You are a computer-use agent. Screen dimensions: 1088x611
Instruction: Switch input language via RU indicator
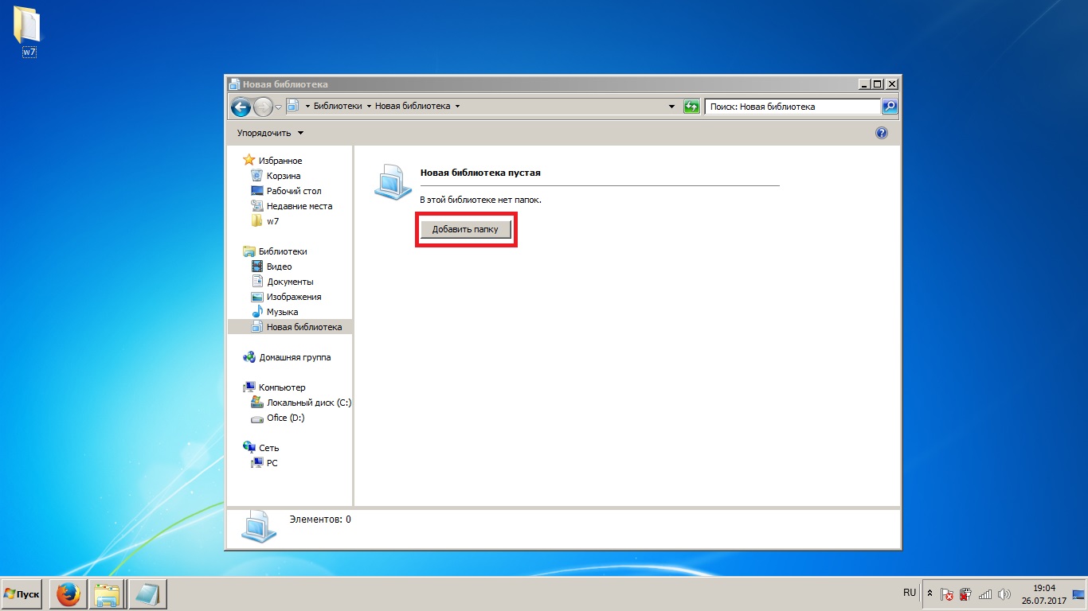coord(910,593)
